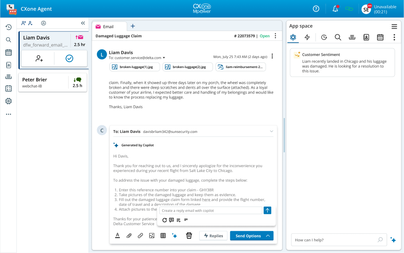This screenshot has width=404, height=253.
Task: Click the Create a reply email with copilot field
Action: [x=211, y=210]
